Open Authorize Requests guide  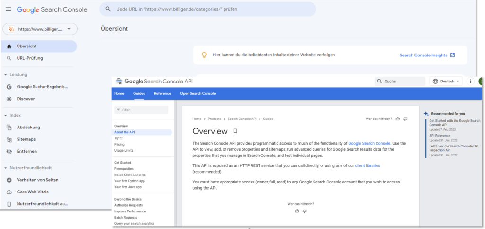(128, 205)
